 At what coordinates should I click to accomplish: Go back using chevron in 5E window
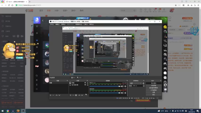coord(43,21)
